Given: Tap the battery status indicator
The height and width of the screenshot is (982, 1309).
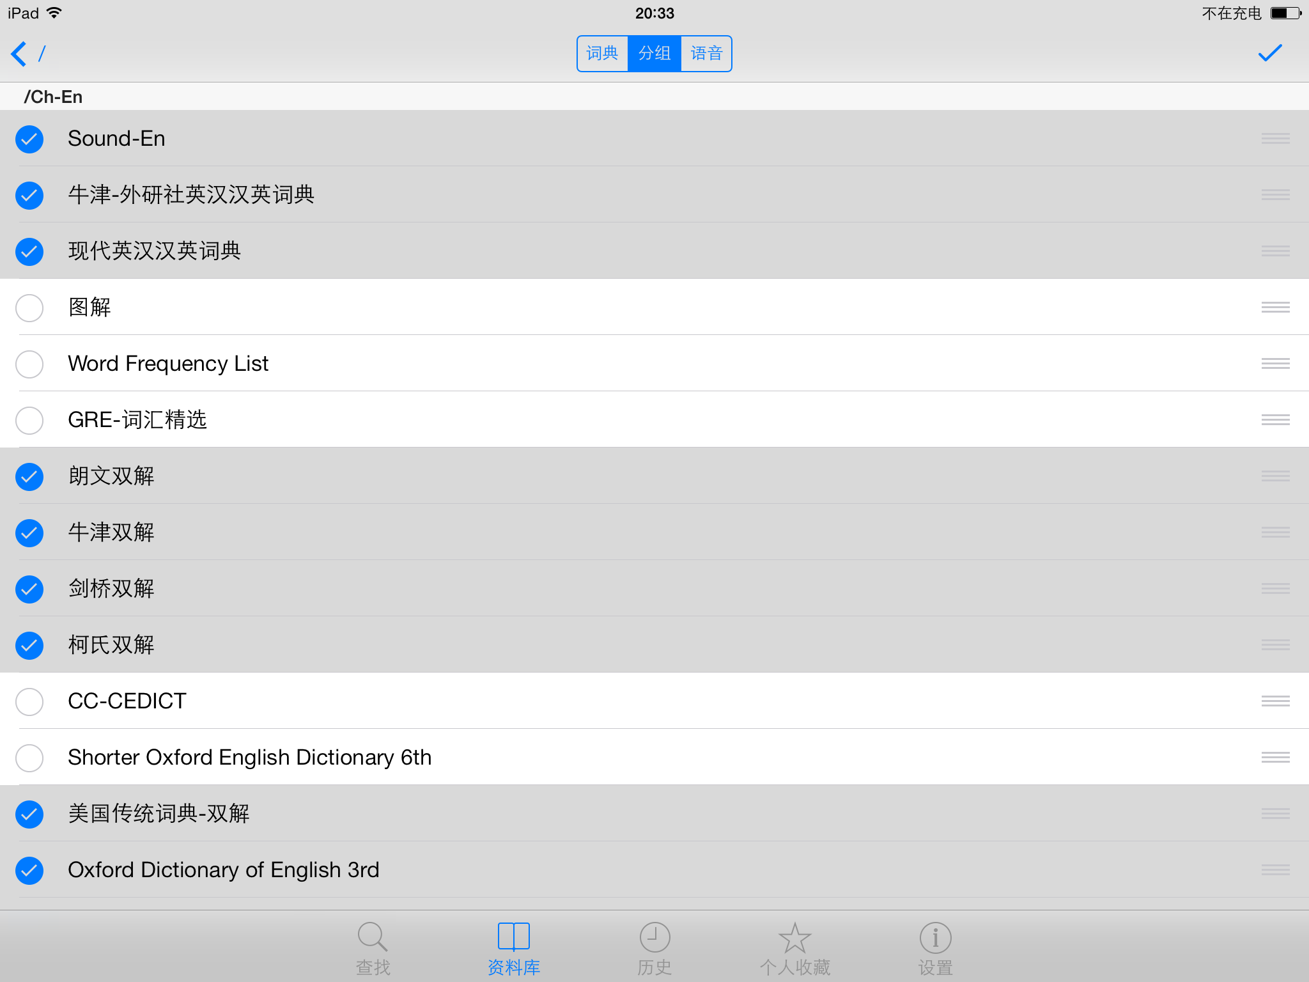Looking at the screenshot, I should [x=1286, y=13].
